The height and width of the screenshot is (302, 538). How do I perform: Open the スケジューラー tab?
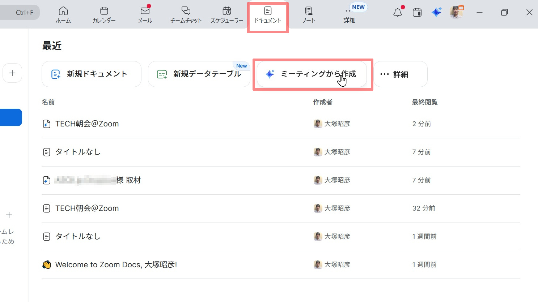227,15
